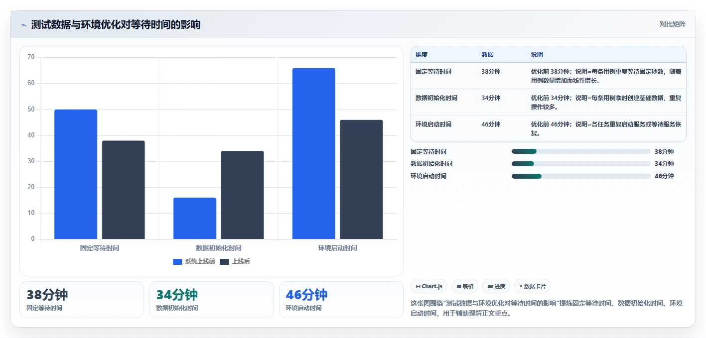Click the icon inside the Chart.js chip
This screenshot has width=706, height=338.
click(418, 287)
